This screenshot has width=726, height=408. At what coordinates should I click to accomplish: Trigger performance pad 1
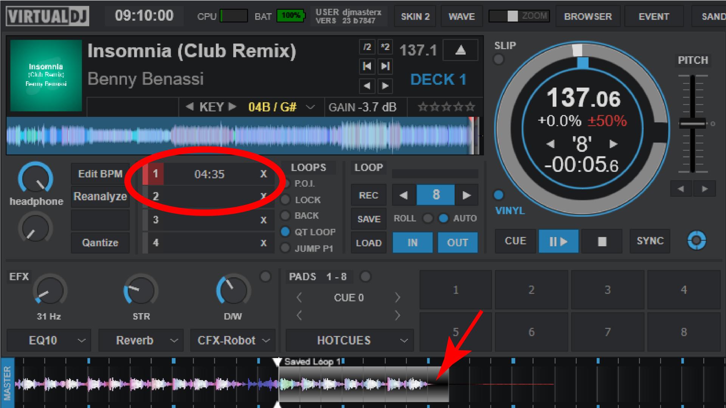coord(456,290)
